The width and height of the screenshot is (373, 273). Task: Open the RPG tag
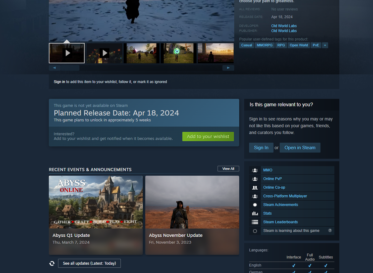pyautogui.click(x=281, y=45)
